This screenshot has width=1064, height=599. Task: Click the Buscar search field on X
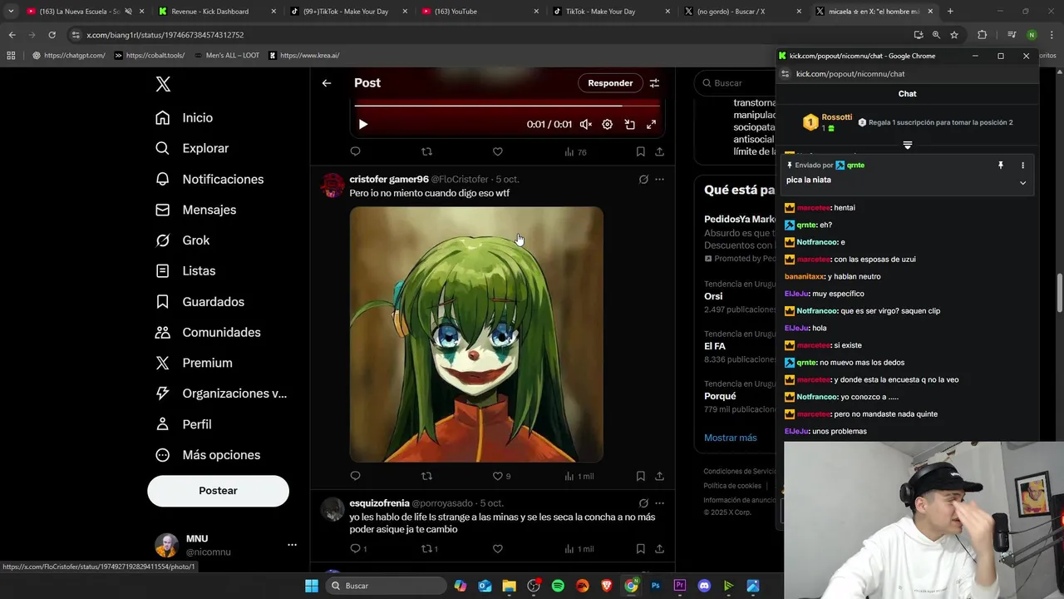click(x=736, y=83)
